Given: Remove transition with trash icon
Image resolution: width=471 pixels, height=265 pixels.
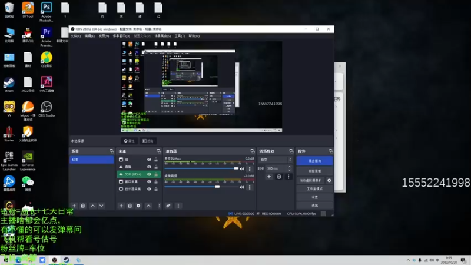Looking at the screenshot, I should pyautogui.click(x=278, y=177).
